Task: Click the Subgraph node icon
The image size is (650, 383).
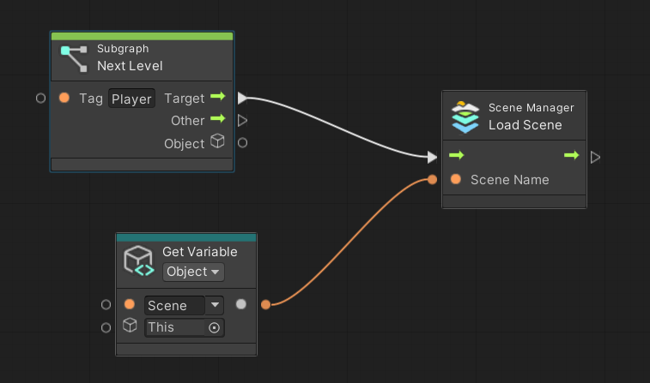Action: point(74,58)
